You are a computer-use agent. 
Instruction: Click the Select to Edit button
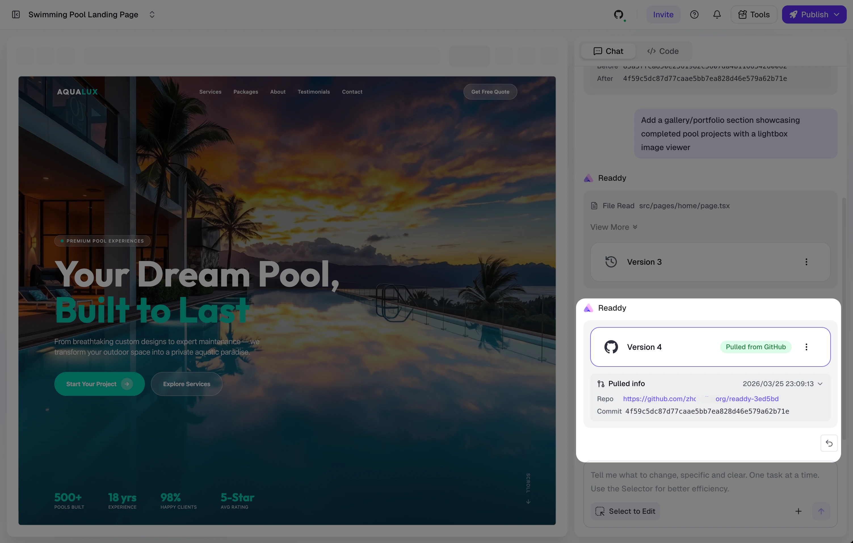coord(625,511)
